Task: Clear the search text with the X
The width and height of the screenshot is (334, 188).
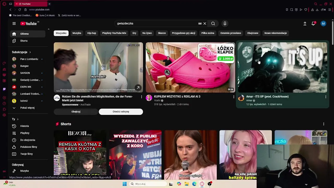Action: point(205,23)
